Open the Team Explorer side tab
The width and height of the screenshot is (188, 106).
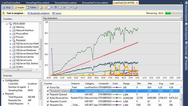click(186, 32)
